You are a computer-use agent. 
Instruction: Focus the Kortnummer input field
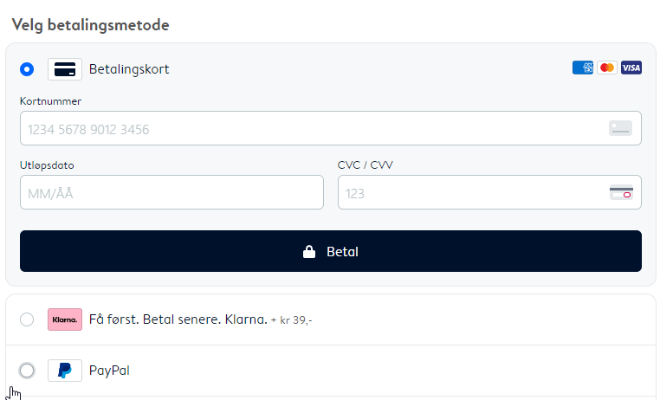(331, 128)
